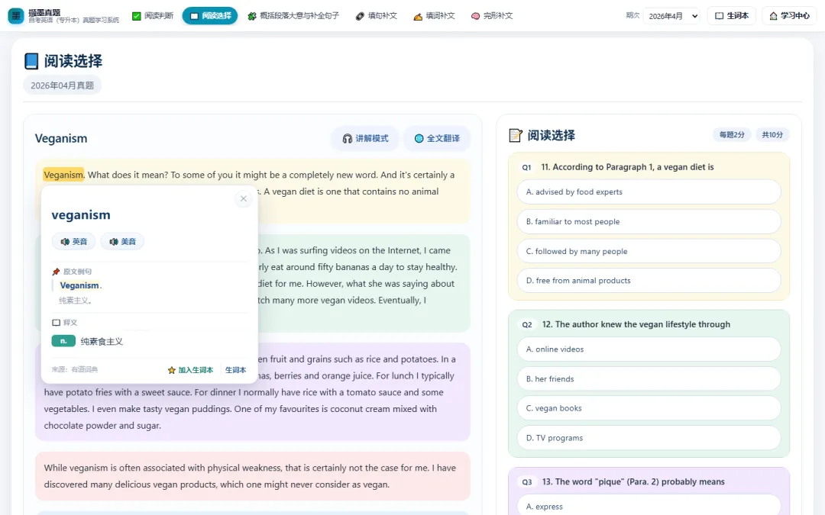Show the 全文翻译 full translation

[437, 138]
